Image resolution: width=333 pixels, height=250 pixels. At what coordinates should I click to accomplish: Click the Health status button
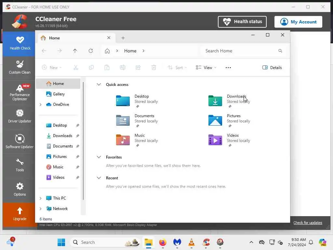[x=242, y=22]
